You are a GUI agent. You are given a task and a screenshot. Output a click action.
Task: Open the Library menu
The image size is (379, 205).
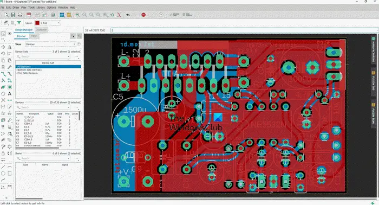(41, 8)
